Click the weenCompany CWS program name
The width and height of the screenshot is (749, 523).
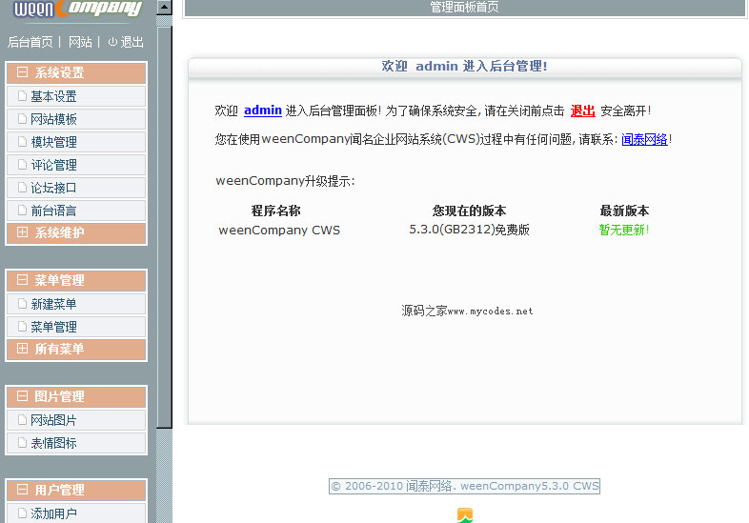(279, 231)
